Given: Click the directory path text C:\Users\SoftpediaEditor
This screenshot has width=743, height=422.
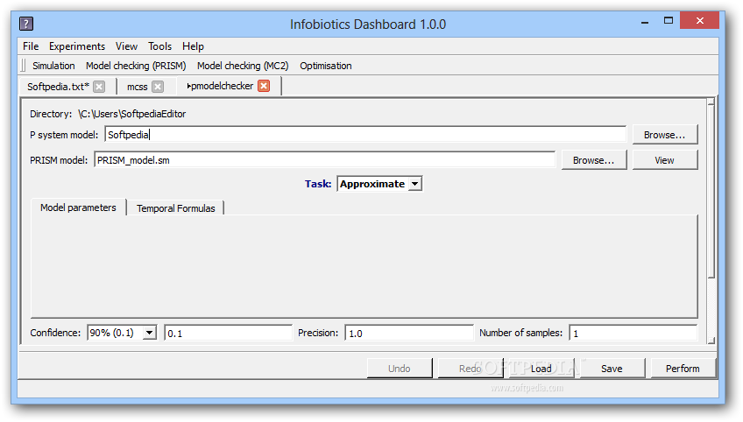Looking at the screenshot, I should click(x=132, y=114).
